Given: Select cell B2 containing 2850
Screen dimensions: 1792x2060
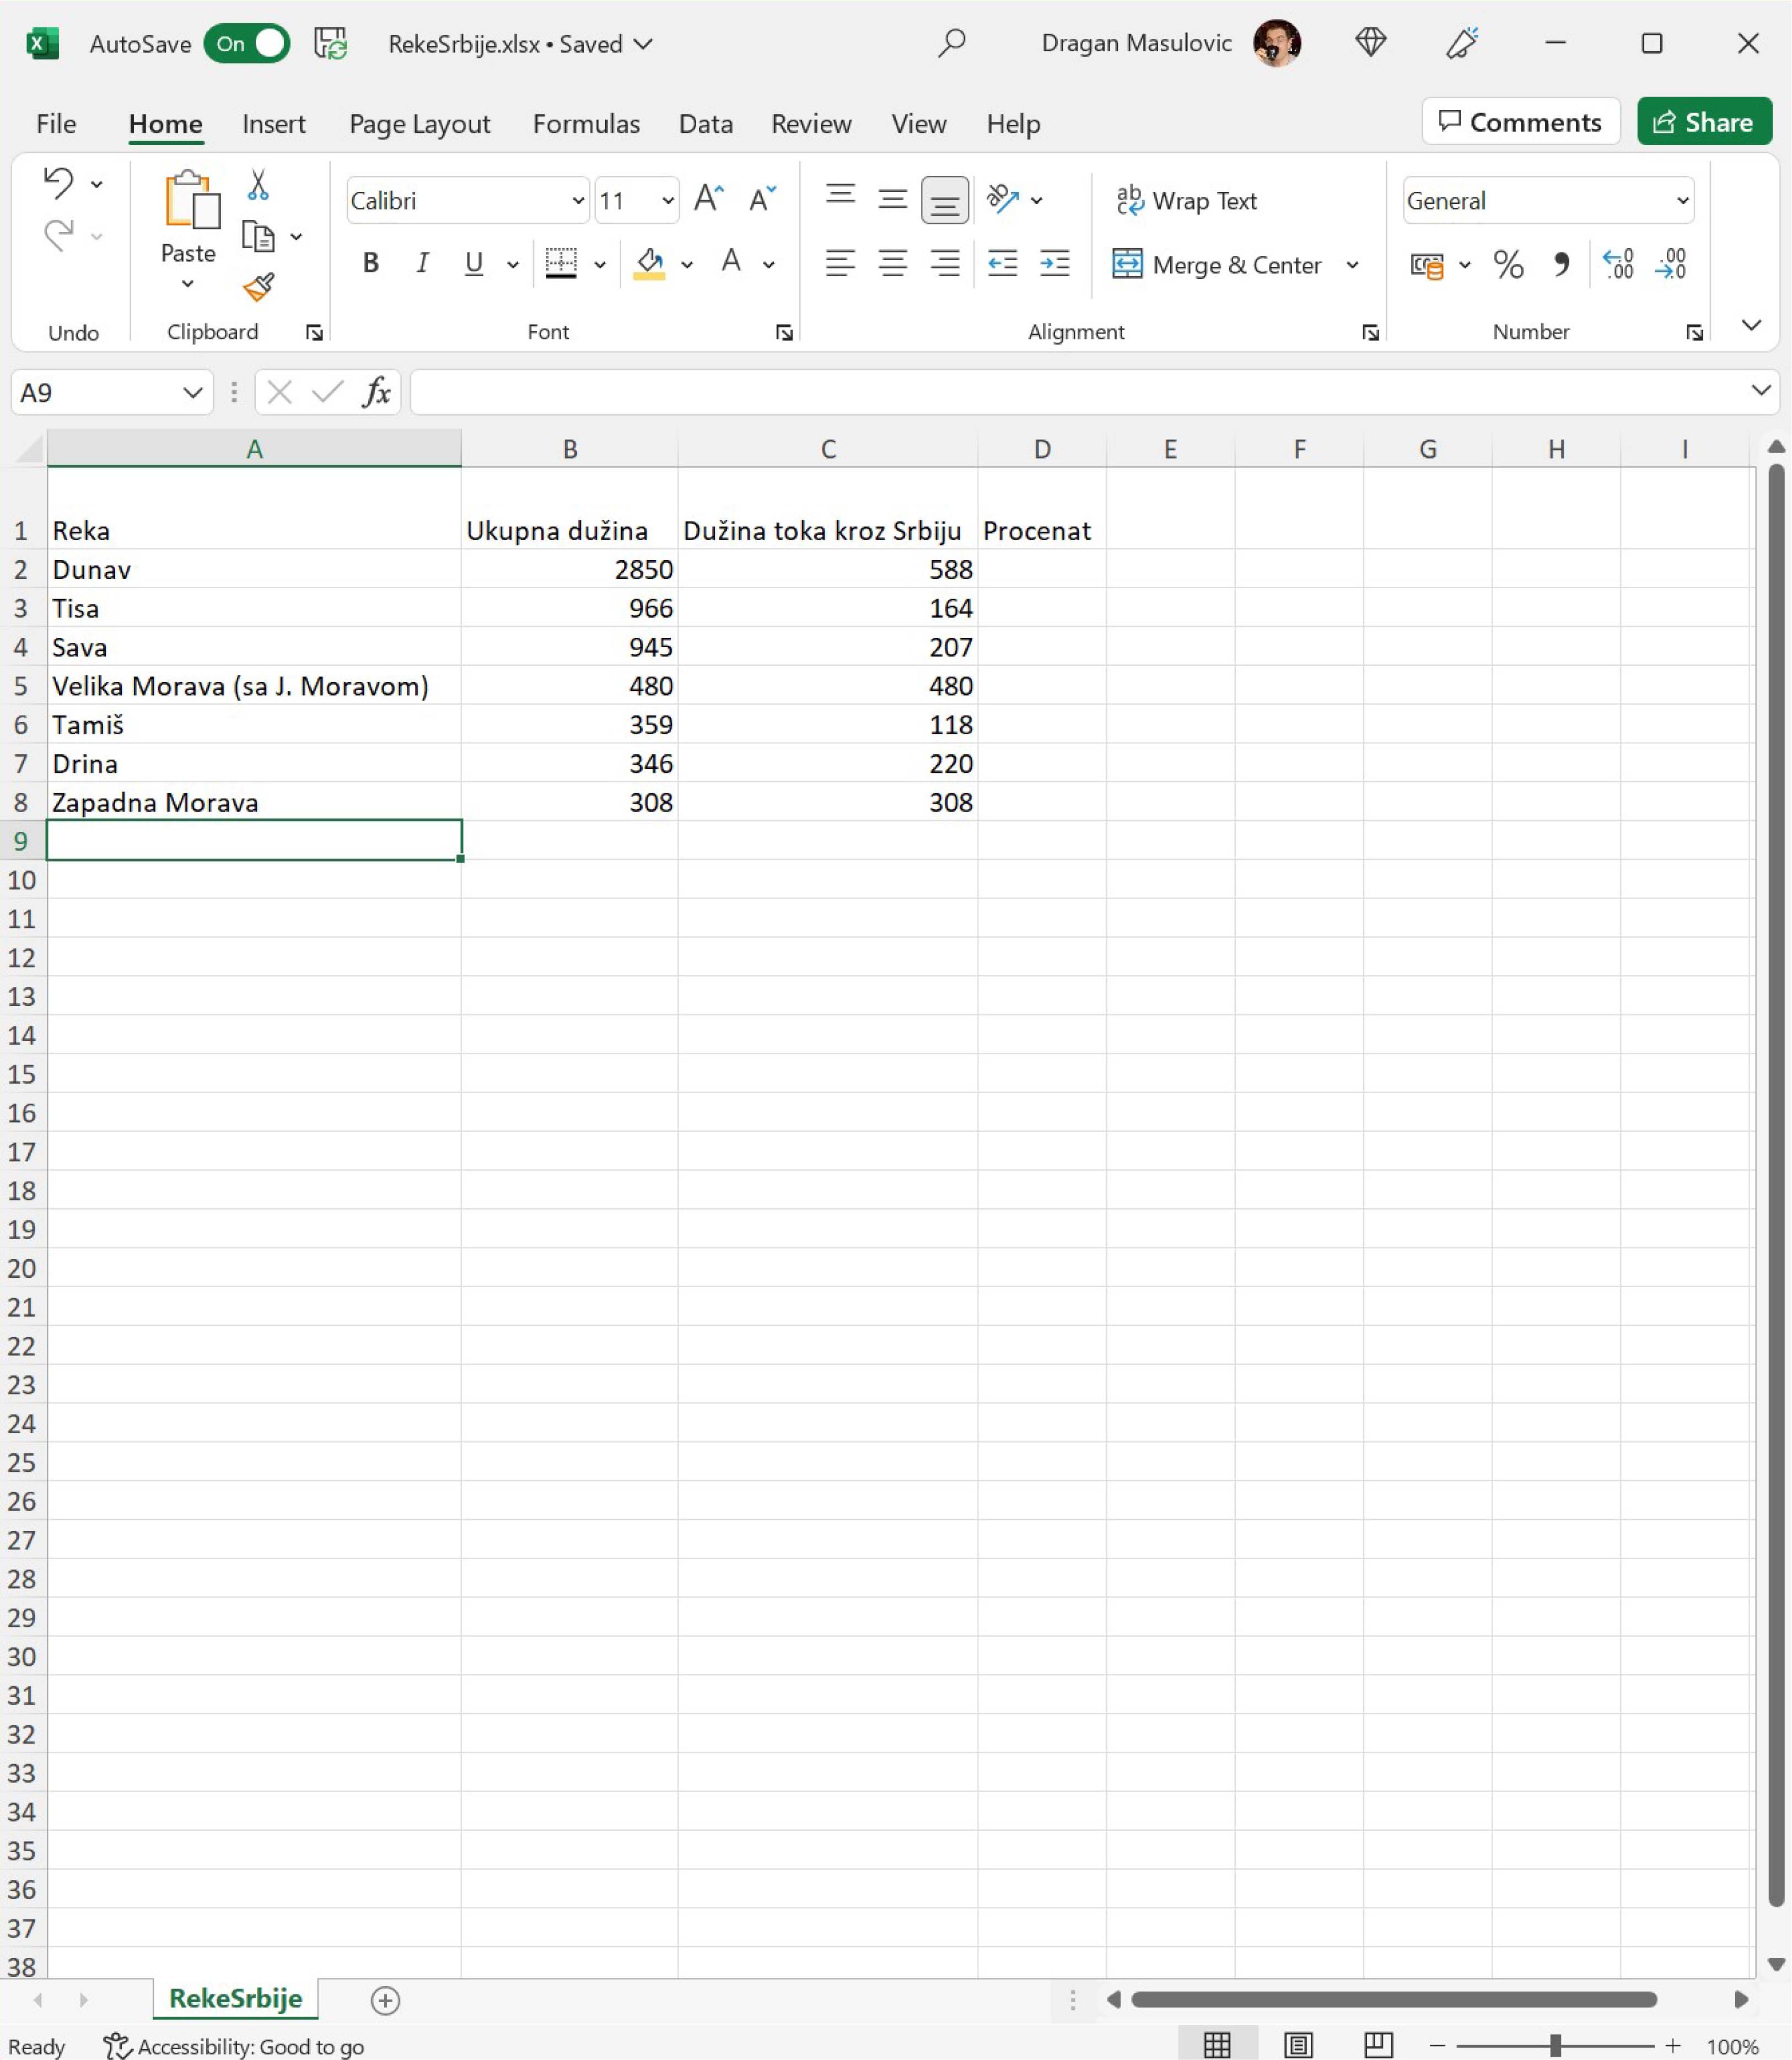Looking at the screenshot, I should (x=569, y=570).
